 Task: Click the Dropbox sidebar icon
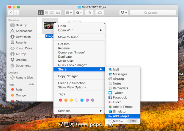(12, 60)
